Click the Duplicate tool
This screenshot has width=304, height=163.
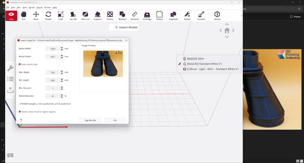click(173, 16)
